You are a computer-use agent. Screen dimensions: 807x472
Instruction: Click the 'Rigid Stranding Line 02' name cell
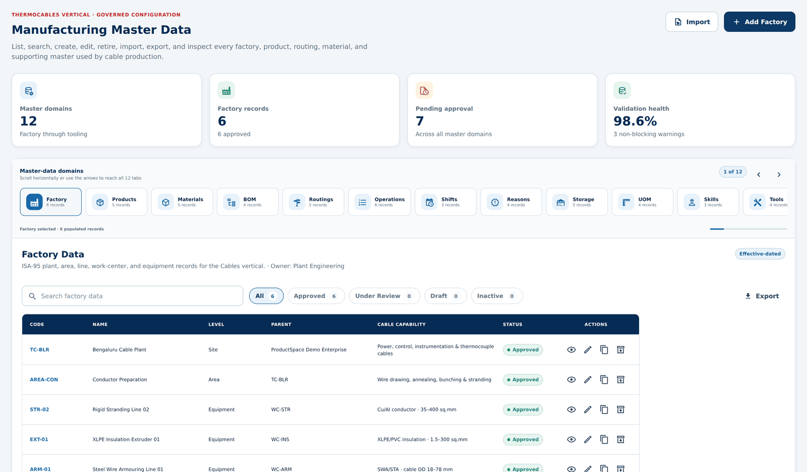click(x=121, y=409)
